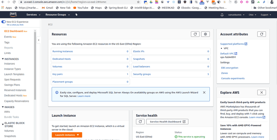Click Placement groups resource link
The height and width of the screenshot is (140, 277).
(x=63, y=82)
